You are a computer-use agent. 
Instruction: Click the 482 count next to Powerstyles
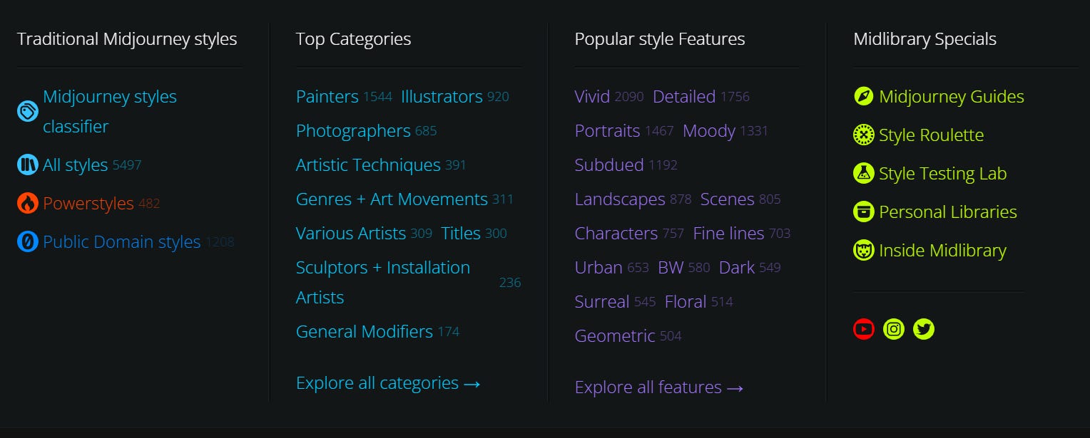pos(149,204)
